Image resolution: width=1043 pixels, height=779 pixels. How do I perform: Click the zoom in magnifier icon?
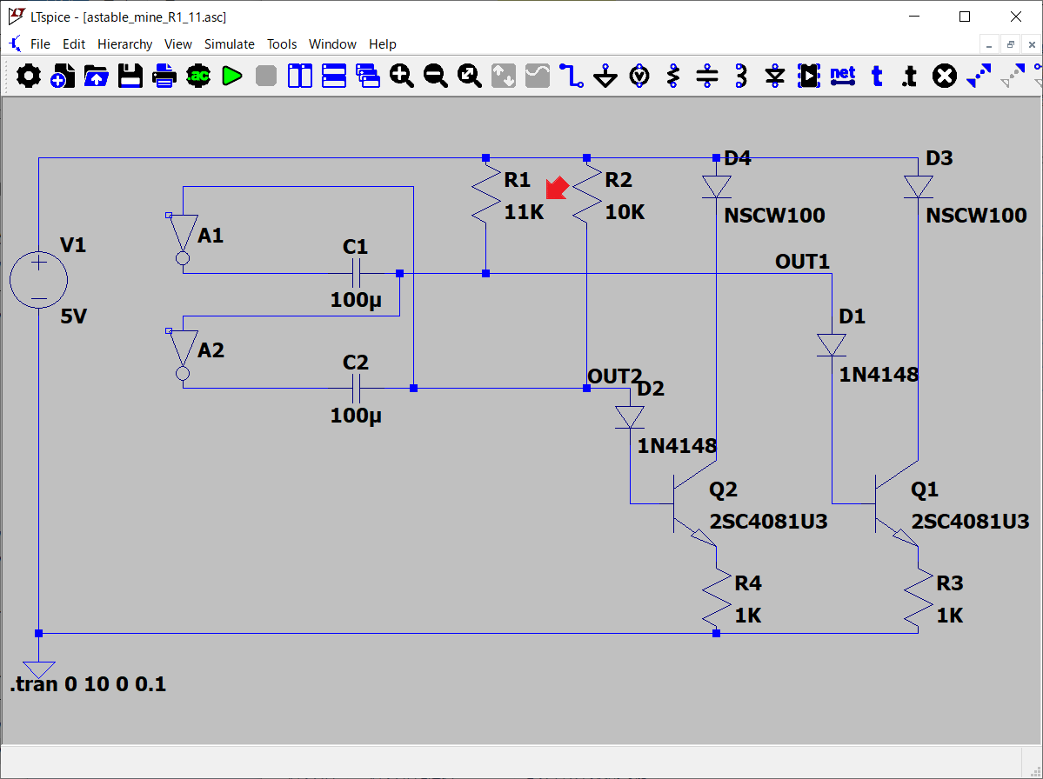pos(401,77)
